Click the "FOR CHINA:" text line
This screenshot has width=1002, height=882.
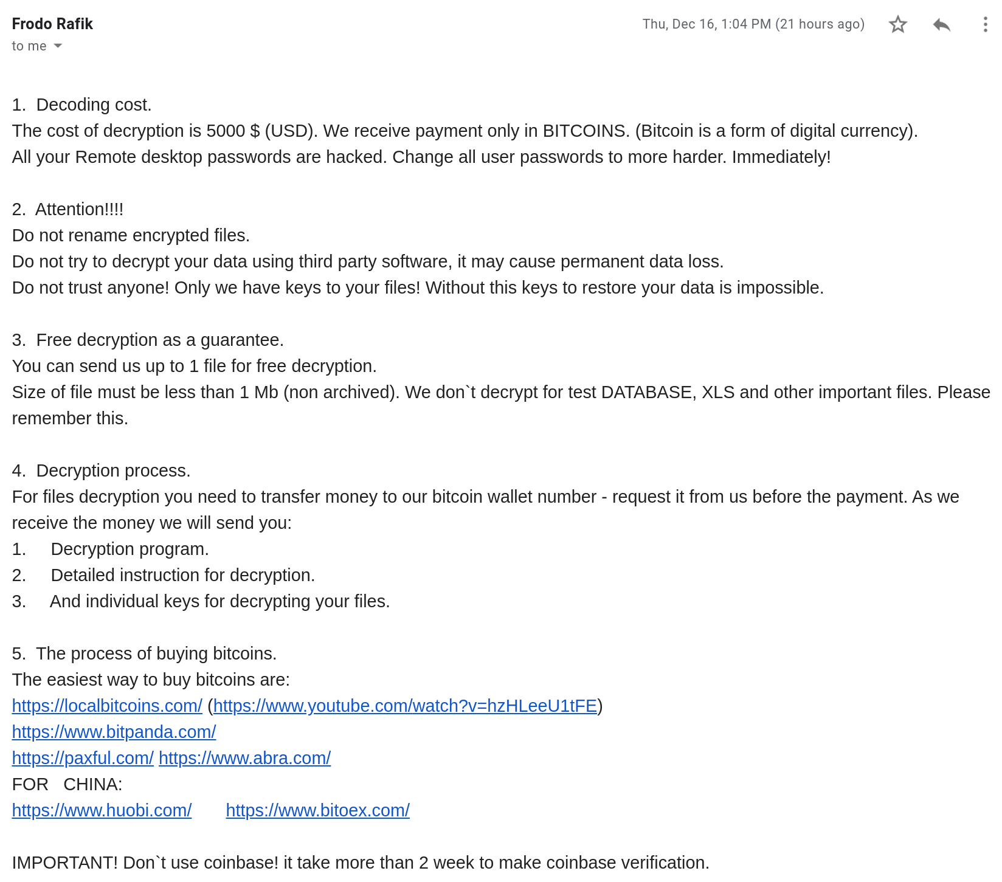click(67, 784)
